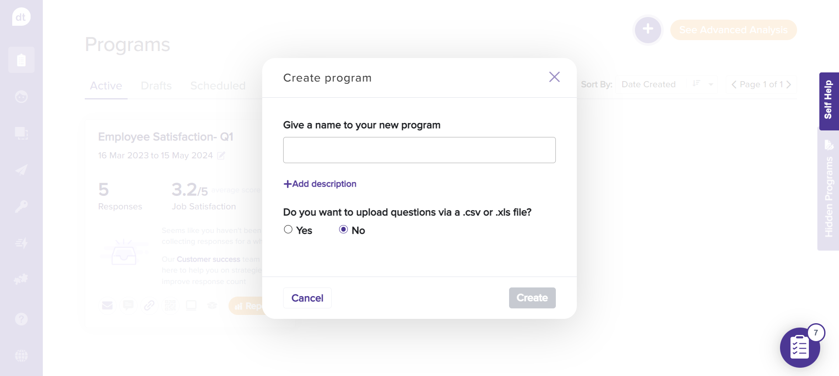Image resolution: width=839 pixels, height=376 pixels.
Task: Switch to the Scheduled tab
Action: (x=218, y=86)
